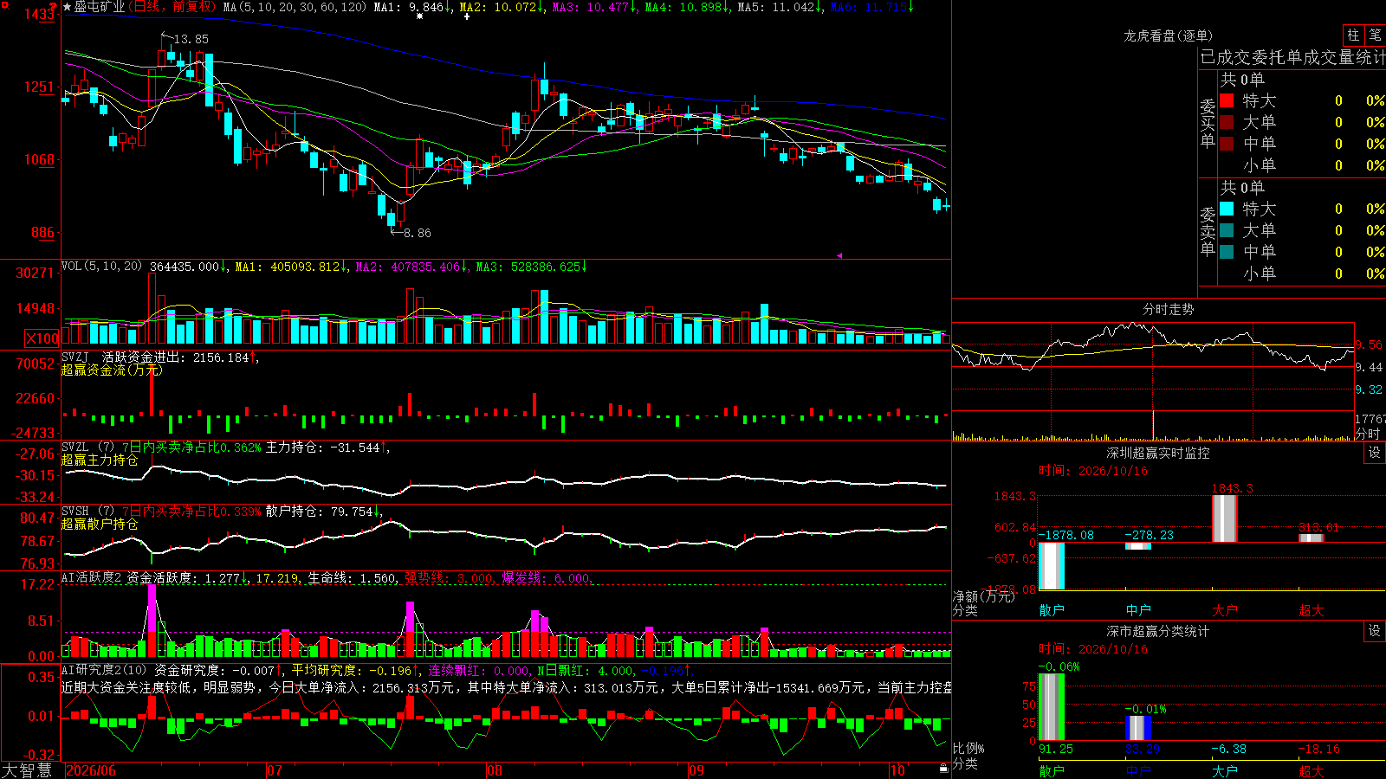Screen dimensions: 1386x779
Task: Click the green 散户 91.25 bar in 分类统计
Action: coord(1052,707)
